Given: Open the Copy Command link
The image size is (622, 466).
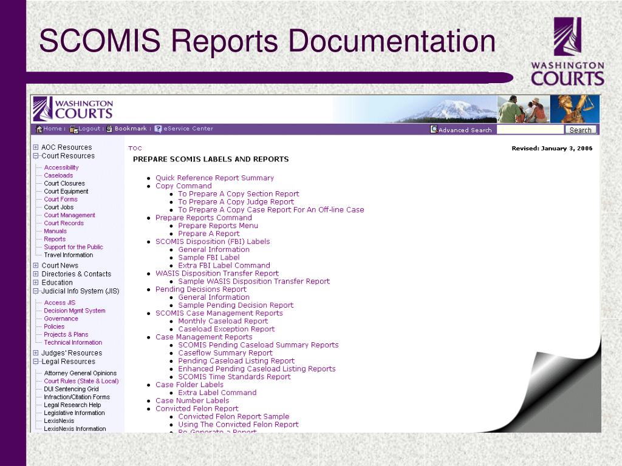Looking at the screenshot, I should point(183,186).
